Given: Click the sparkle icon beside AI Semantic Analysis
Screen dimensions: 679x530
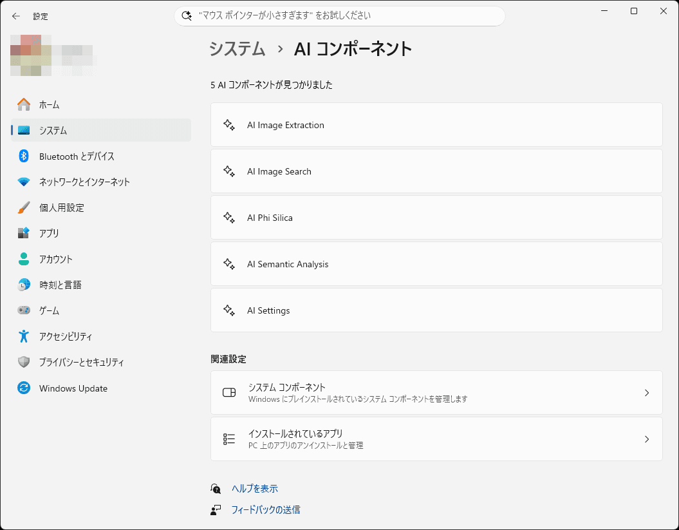Looking at the screenshot, I should point(229,264).
